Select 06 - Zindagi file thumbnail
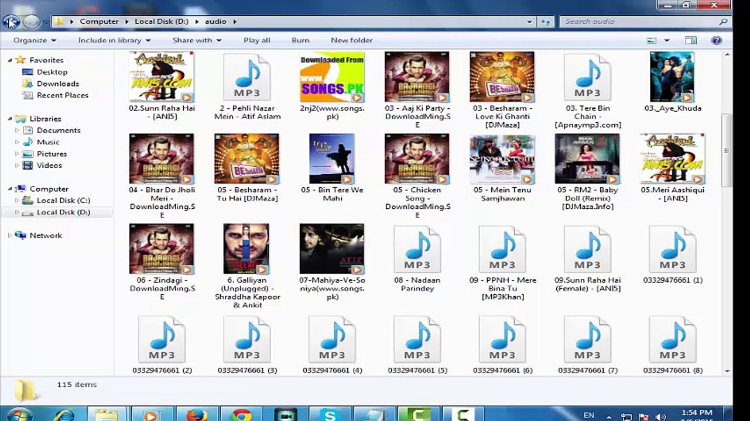Image resolution: width=750 pixels, height=421 pixels. 162,249
